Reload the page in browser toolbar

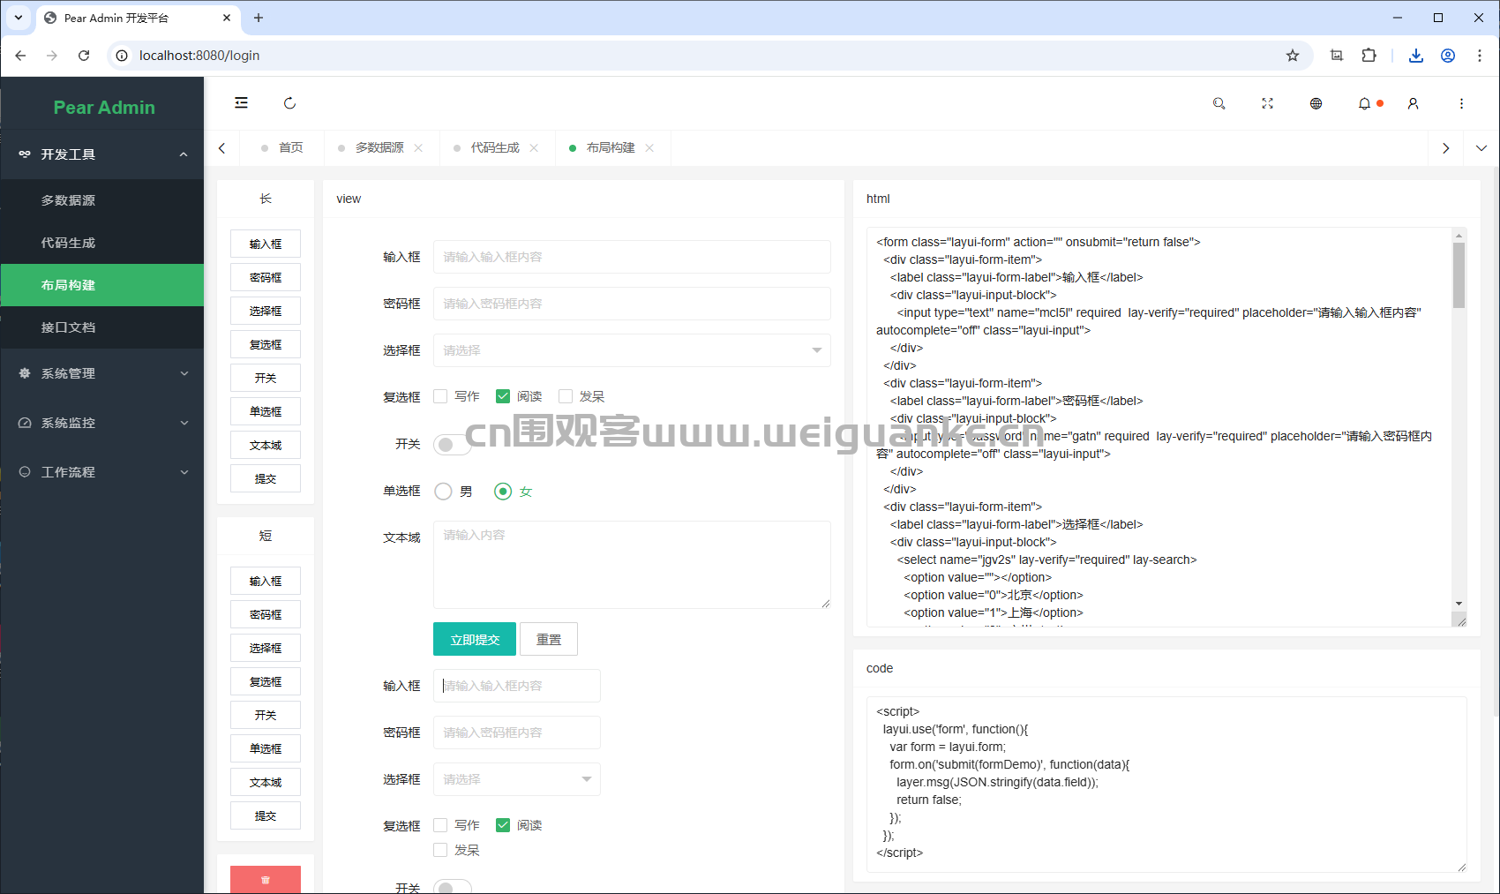click(84, 56)
